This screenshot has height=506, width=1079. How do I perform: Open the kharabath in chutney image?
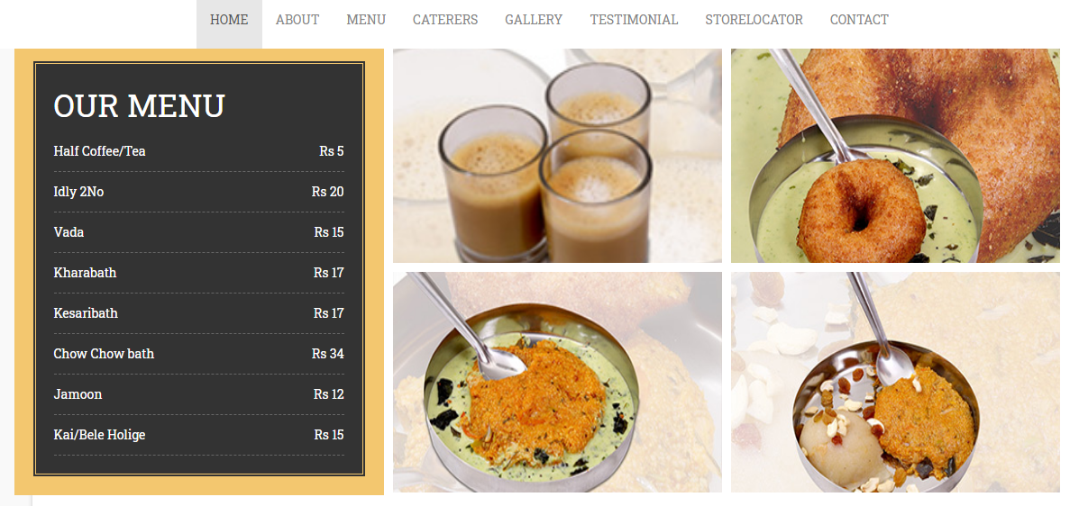tap(557, 382)
